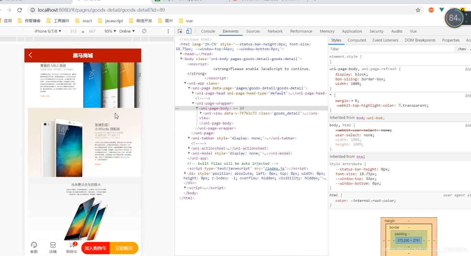Click the browser address bar URL
Image resolution: width=471 pixels, height=256 pixels.
click(101, 10)
